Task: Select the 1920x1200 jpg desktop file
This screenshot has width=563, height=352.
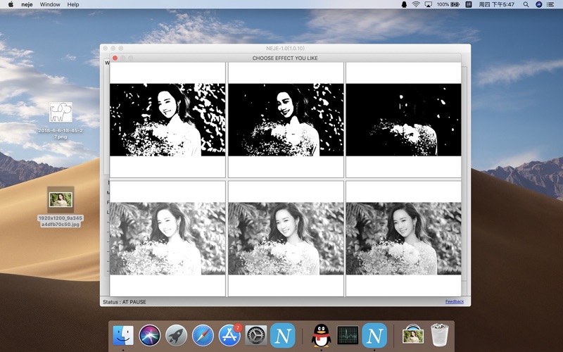Action: (x=61, y=207)
